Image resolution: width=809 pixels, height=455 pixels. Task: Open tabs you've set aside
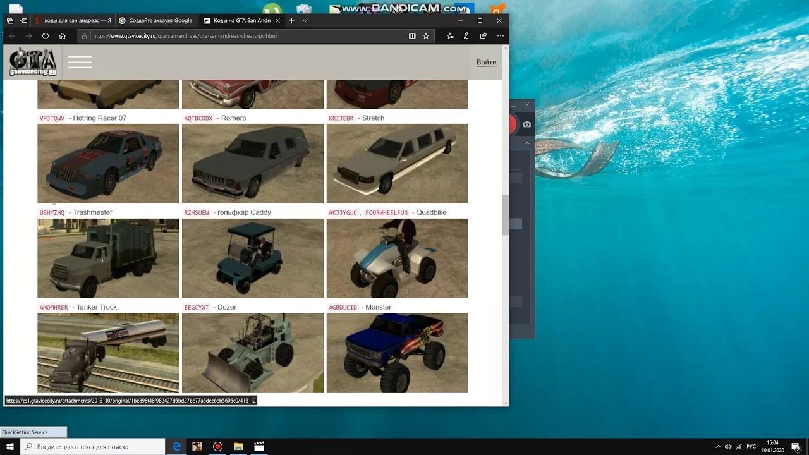pyautogui.click(x=9, y=21)
